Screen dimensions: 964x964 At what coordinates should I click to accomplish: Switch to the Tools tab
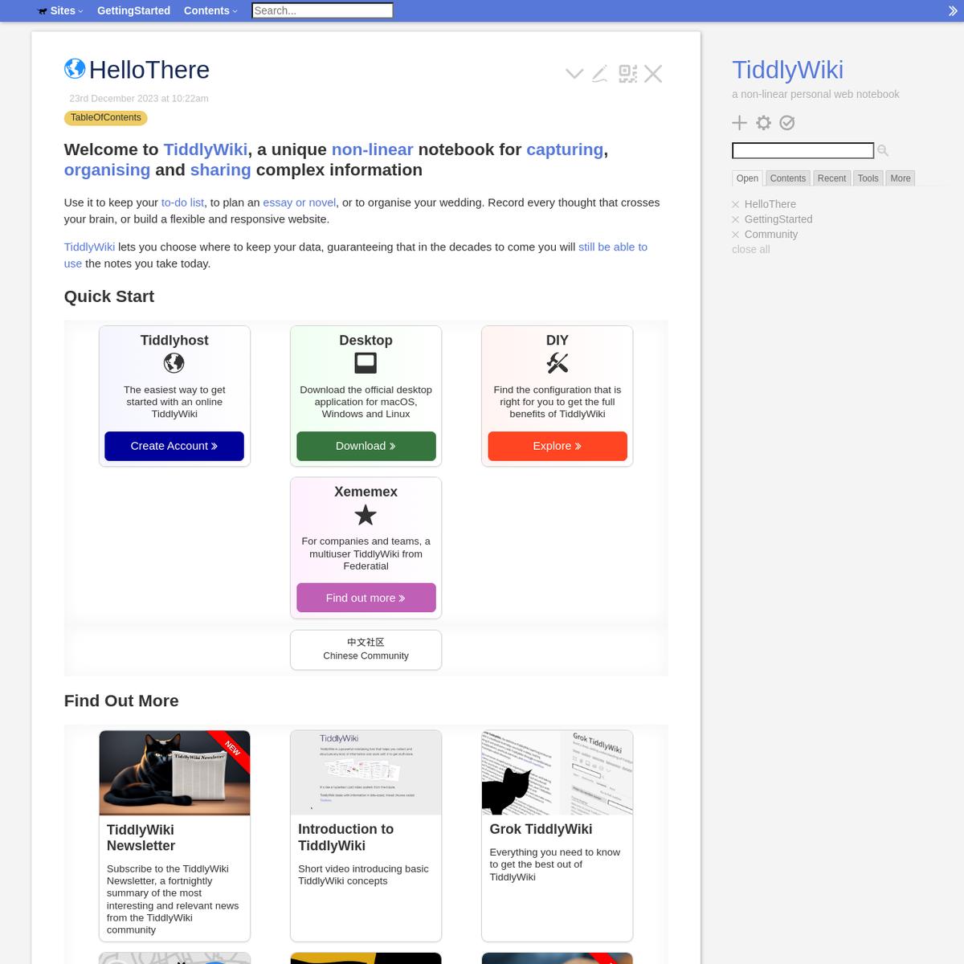[x=868, y=178]
